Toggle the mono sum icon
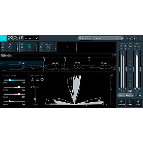Image resolution: width=143 pixels, height=143 pixels. click(136, 95)
